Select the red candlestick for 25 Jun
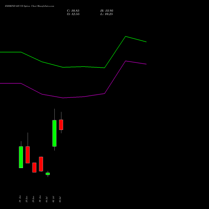 pos(28,155)
